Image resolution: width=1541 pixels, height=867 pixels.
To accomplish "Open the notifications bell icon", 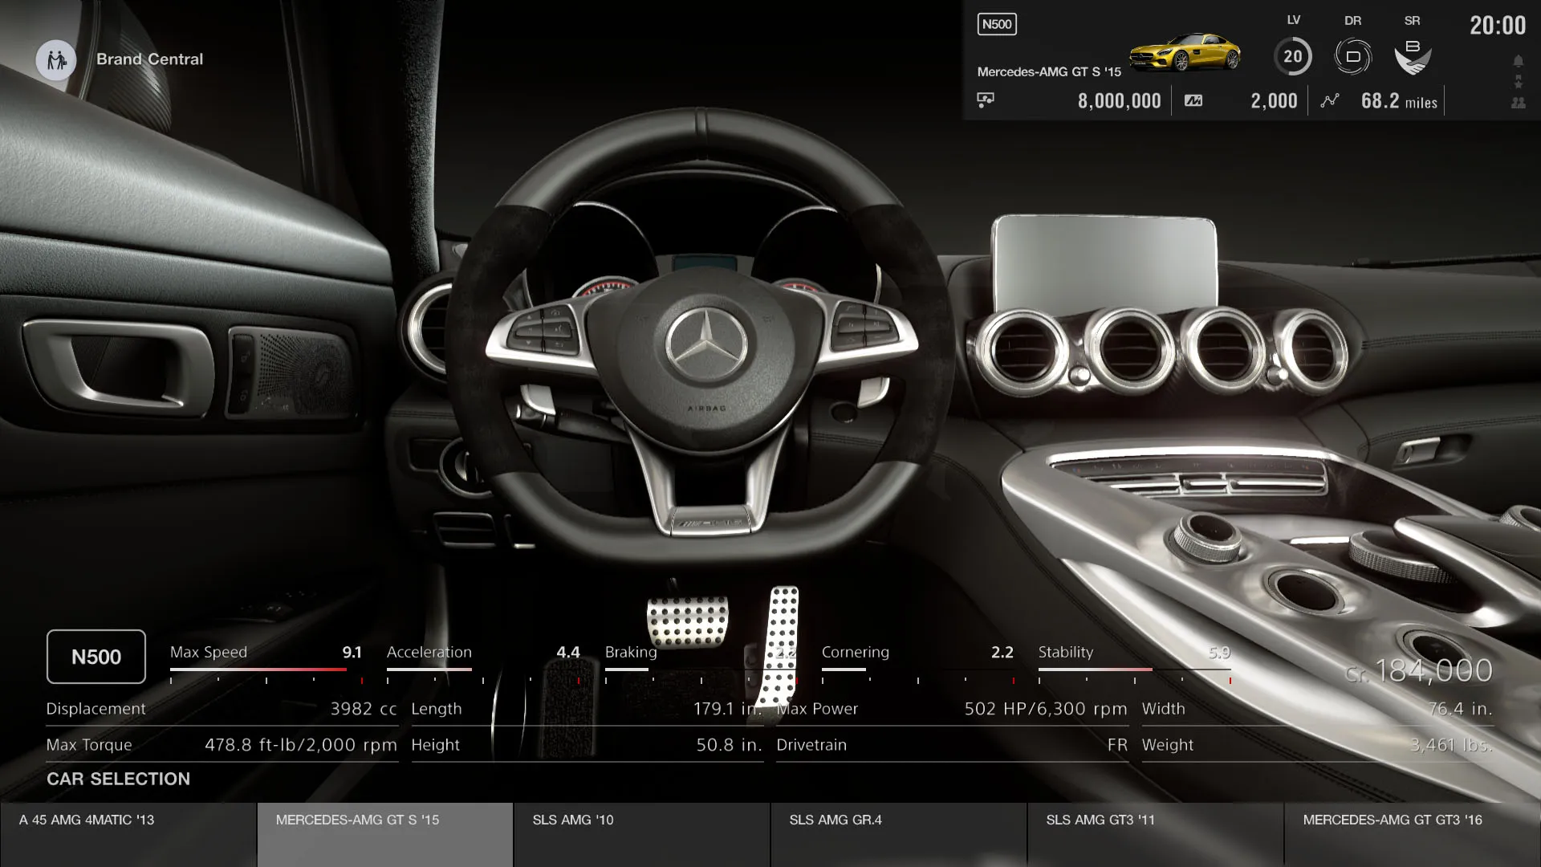I will pos(1518,61).
